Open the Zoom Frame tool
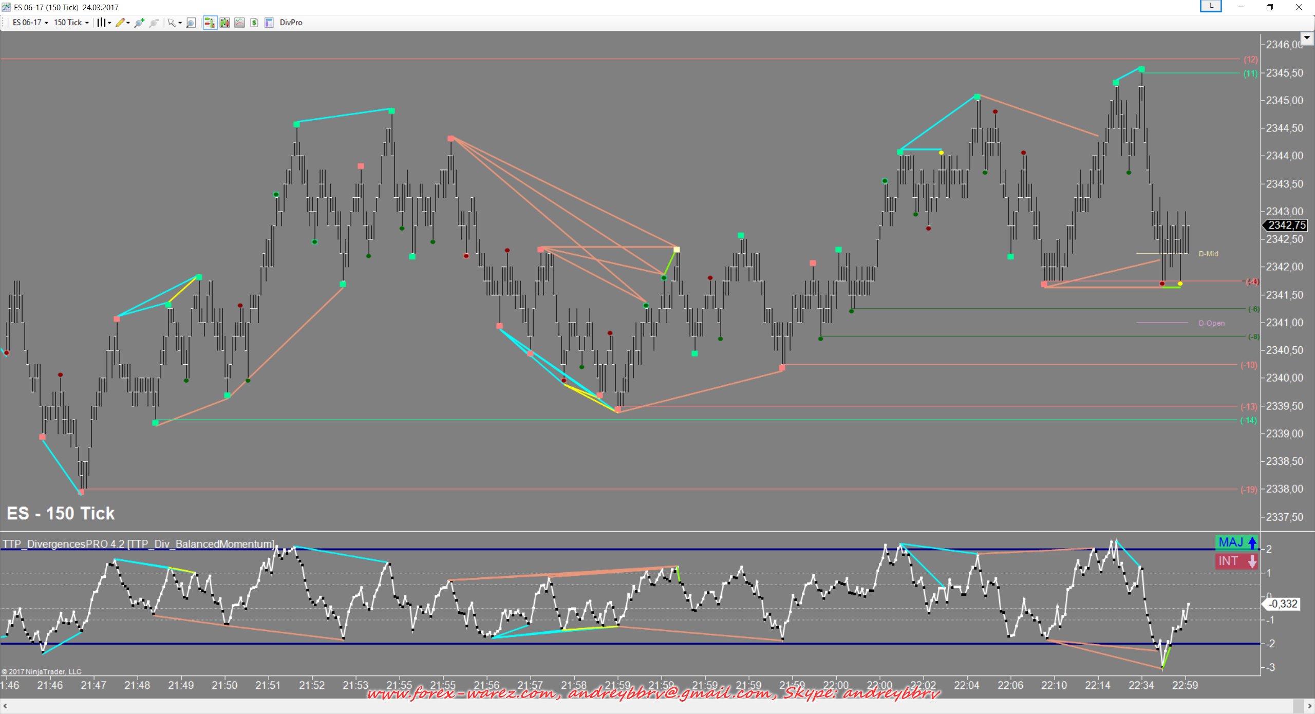The height and width of the screenshot is (714, 1315). tap(191, 23)
